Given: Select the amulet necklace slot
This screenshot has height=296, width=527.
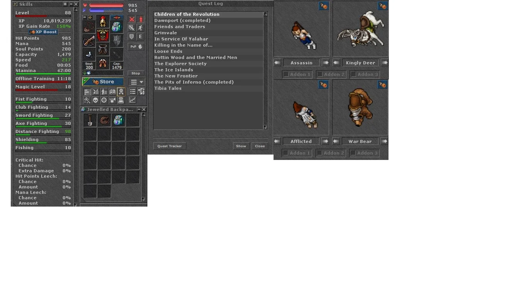Looking at the screenshot, I should click(x=89, y=27).
